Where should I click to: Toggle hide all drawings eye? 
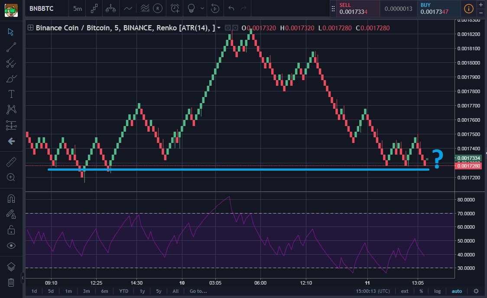[x=11, y=246]
